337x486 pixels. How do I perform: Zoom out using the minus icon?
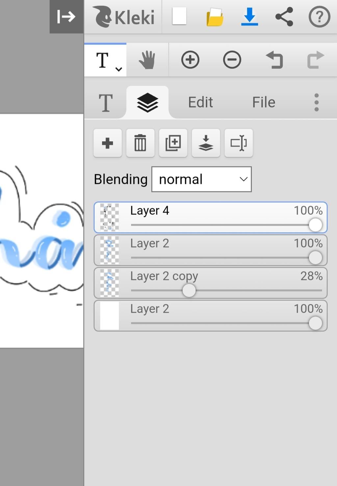(232, 60)
